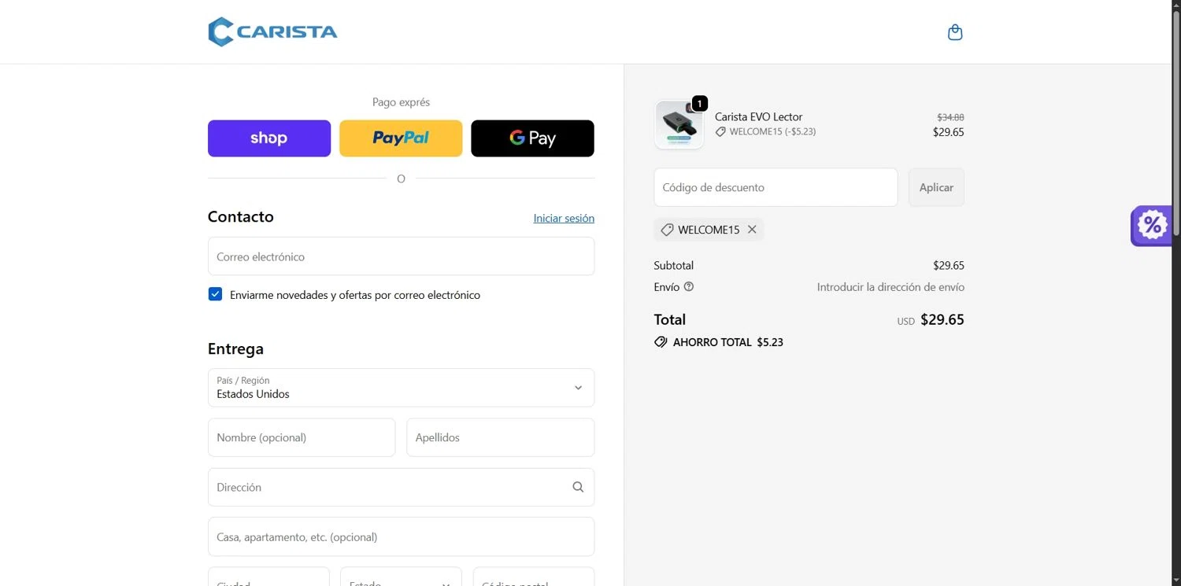Remove the WELCOME15 discount code
Viewport: 1181px width, 586px height.
point(752,230)
